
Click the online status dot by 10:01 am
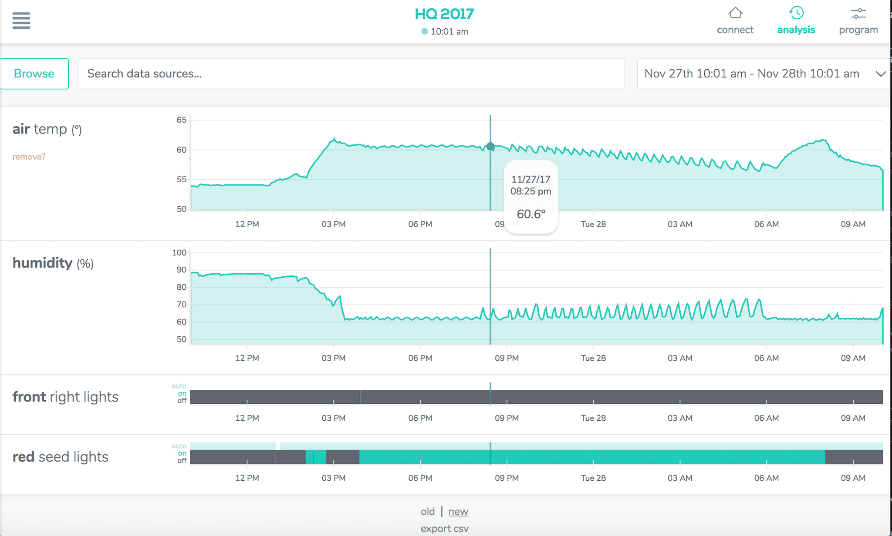pyautogui.click(x=424, y=31)
